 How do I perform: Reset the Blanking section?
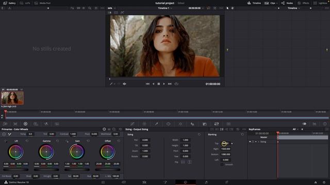click(242, 134)
